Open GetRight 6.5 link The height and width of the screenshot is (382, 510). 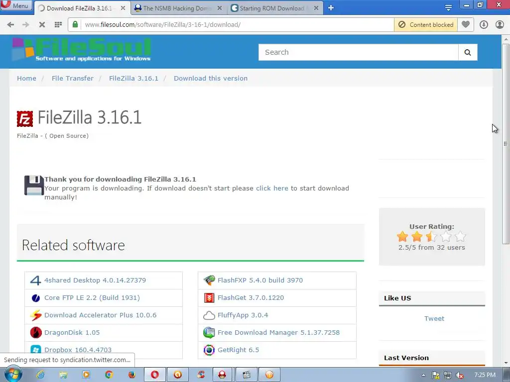pos(238,350)
